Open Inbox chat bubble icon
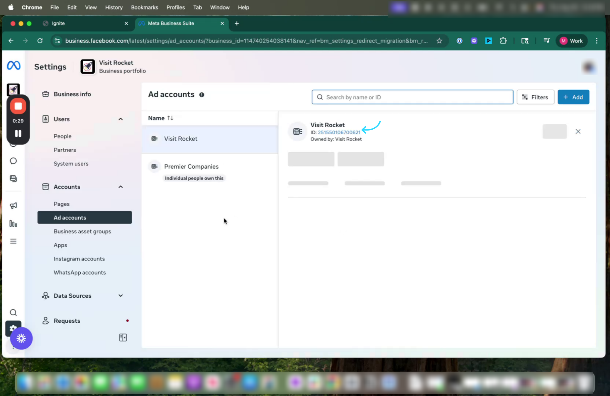The image size is (610, 396). pos(13,161)
